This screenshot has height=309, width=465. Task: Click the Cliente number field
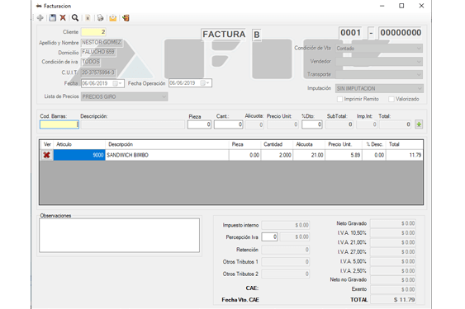93,32
